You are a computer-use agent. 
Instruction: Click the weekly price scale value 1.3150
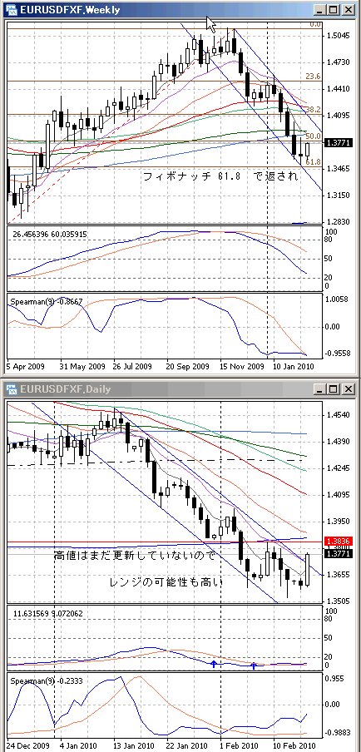coord(339,195)
